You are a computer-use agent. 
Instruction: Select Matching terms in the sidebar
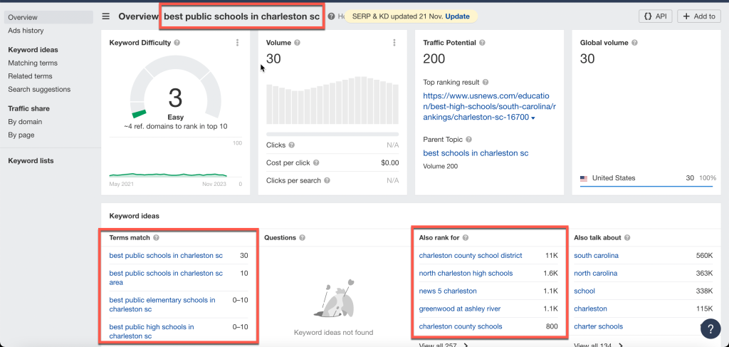(33, 63)
